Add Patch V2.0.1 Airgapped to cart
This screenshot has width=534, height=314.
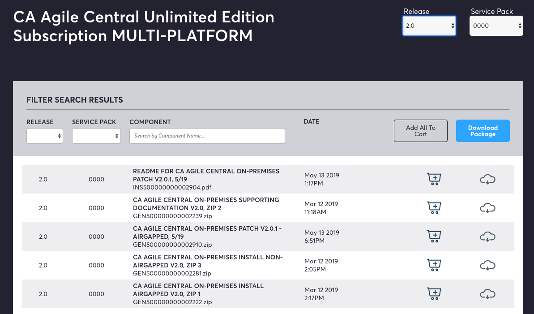pos(434,236)
